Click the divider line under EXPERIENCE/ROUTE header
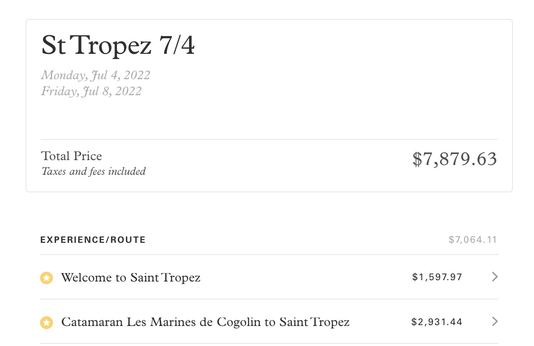This screenshot has width=534, height=346. 269,255
